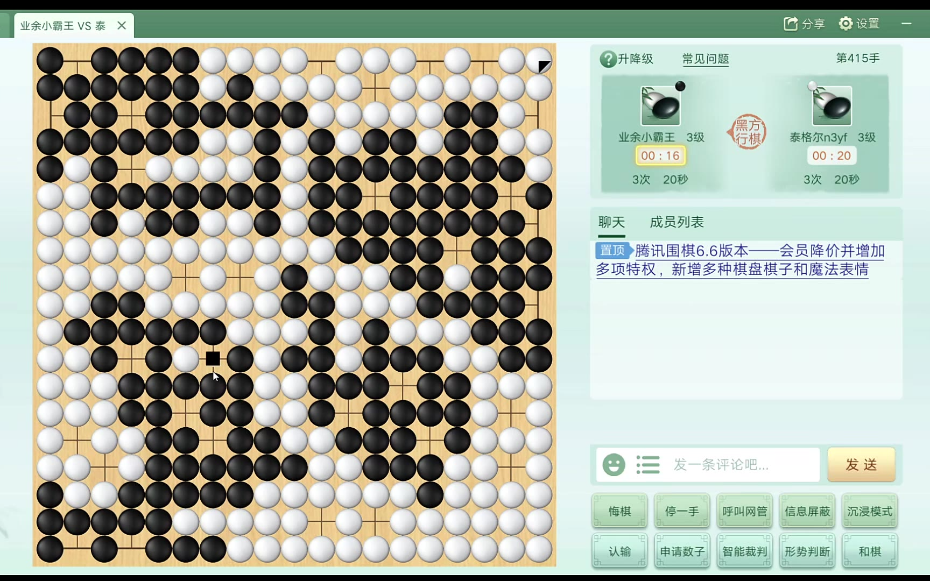Viewport: 930px width, 581px height.
Task: Switch to the 成员列表 tab
Action: tap(677, 222)
